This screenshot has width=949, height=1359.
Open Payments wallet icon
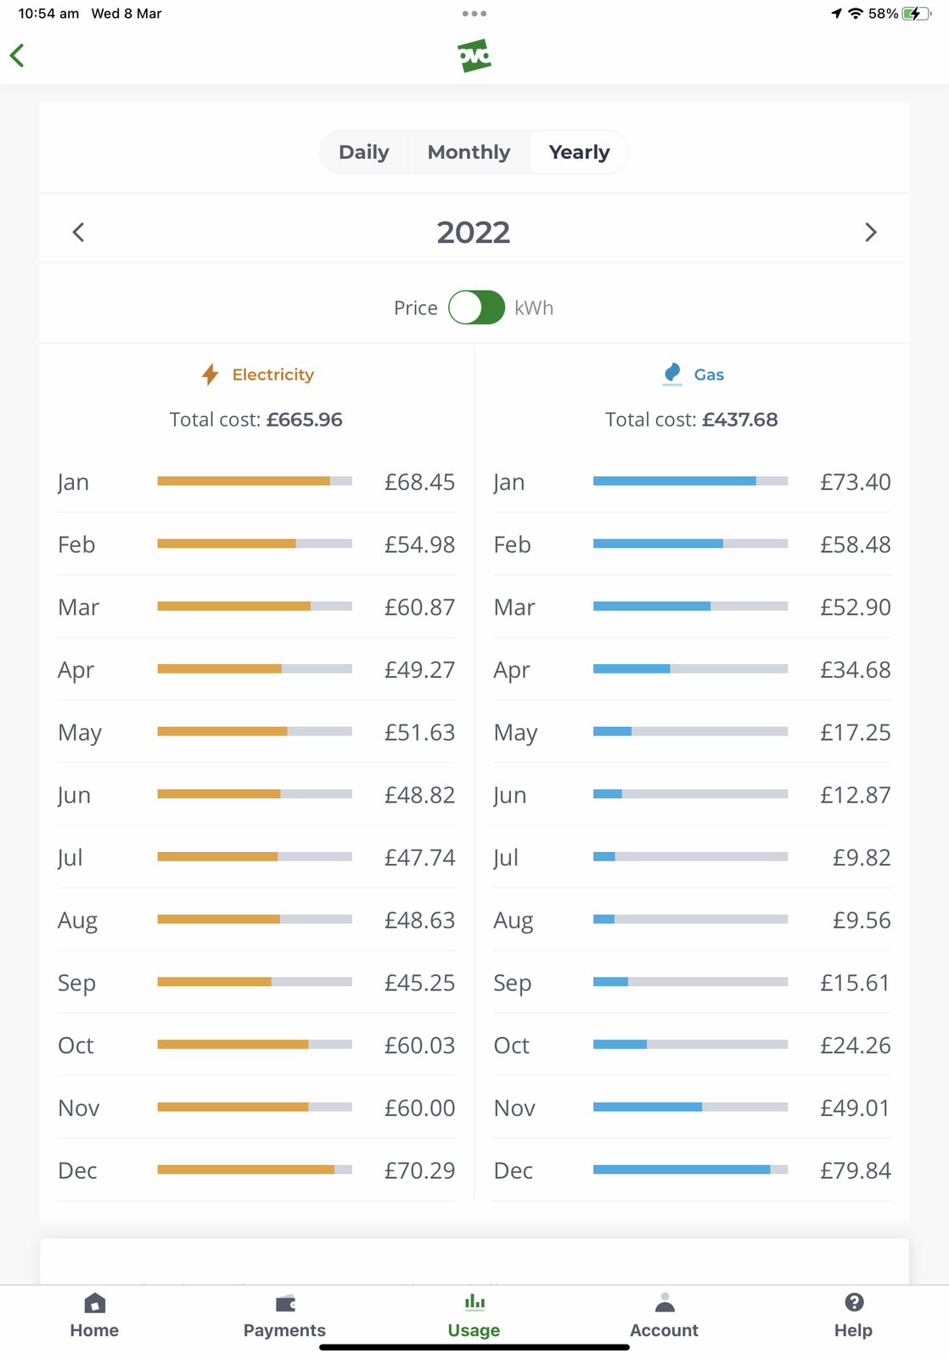pos(285,1303)
